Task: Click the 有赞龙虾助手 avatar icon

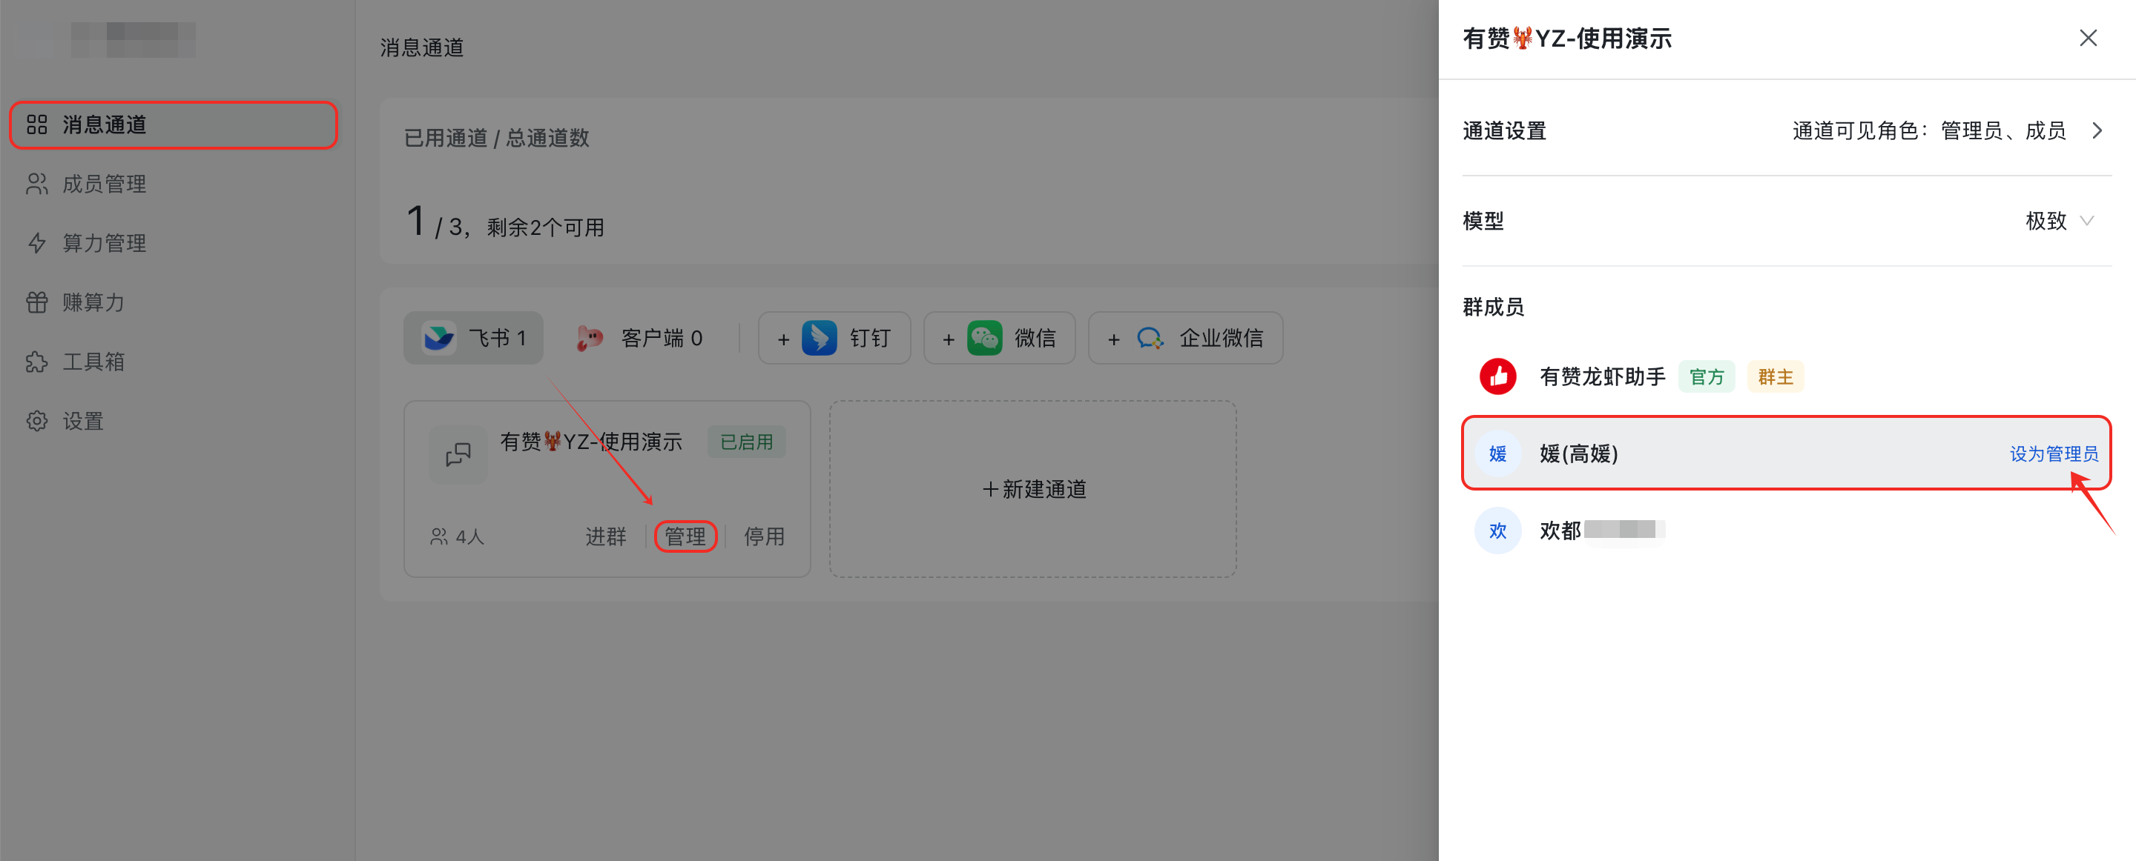Action: 1497,377
